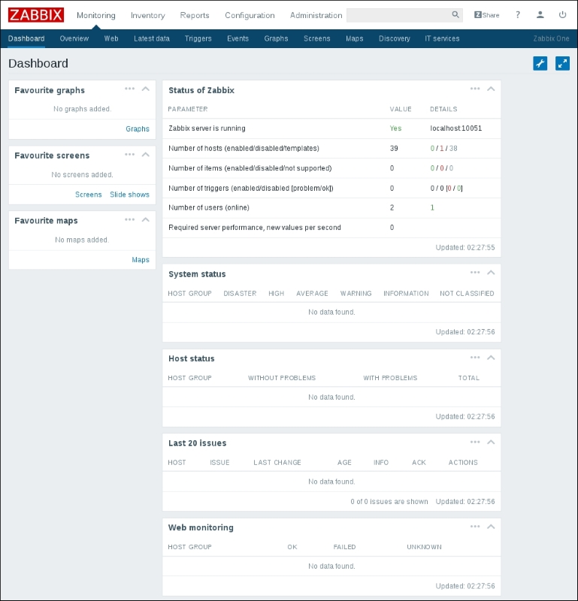Viewport: 578px width, 601px height.
Task: Open Favourite maps widget options menu
Action: point(129,219)
